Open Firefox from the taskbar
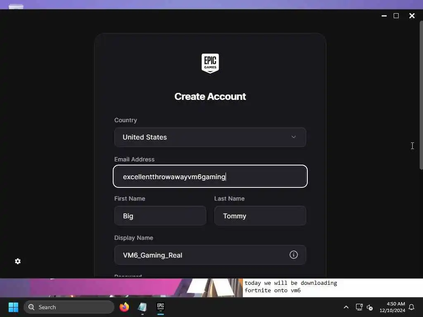Image resolution: width=423 pixels, height=317 pixels. pos(124,307)
